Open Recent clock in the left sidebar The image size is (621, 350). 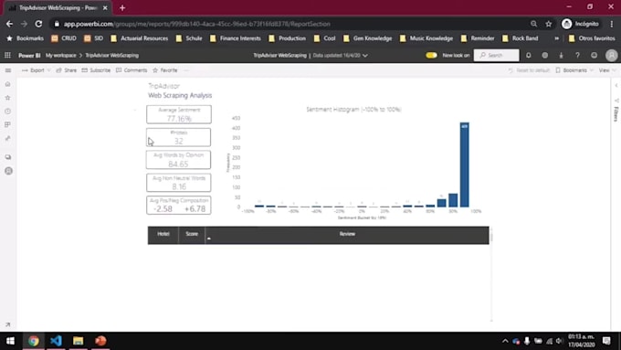point(7,111)
